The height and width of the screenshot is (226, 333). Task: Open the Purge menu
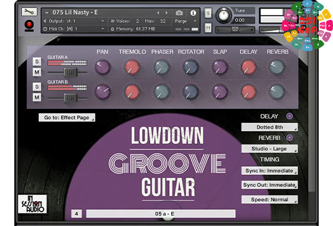pyautogui.click(x=185, y=21)
